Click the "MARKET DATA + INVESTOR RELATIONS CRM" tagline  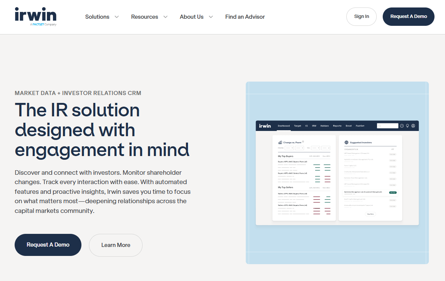(x=78, y=93)
